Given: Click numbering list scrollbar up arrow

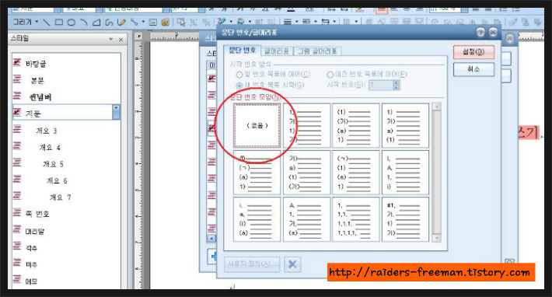Looking at the screenshot, I should tap(436, 107).
